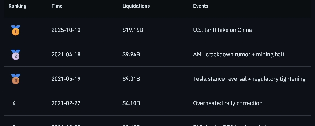This screenshot has width=315, height=126.
Task: Click the silver second-place medal icon
Action: pyautogui.click(x=15, y=55)
